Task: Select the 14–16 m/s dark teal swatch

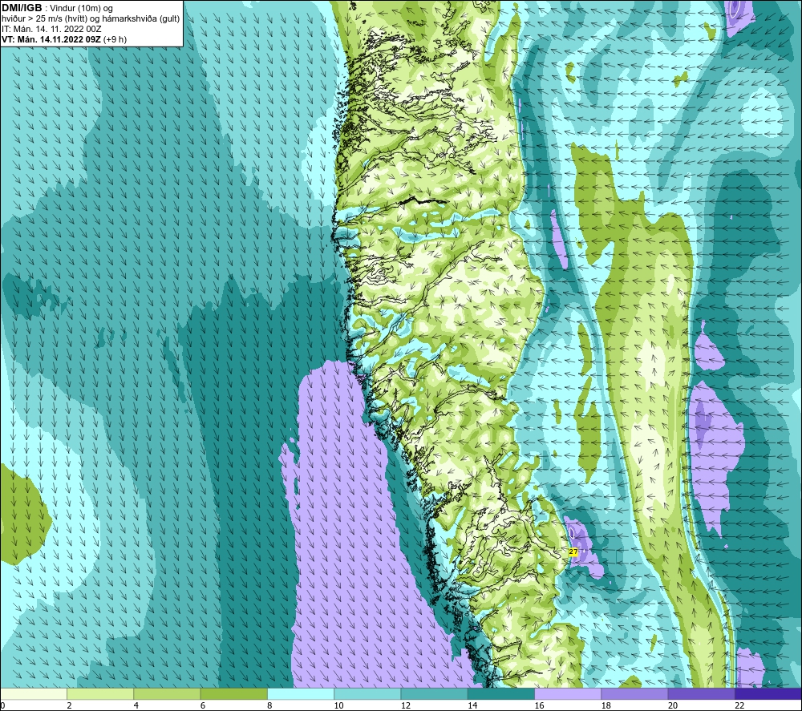Action: [501, 693]
